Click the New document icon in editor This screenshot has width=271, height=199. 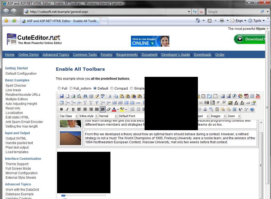click(x=67, y=96)
